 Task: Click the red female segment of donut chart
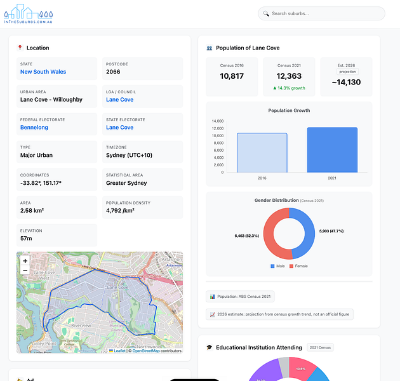click(269, 234)
